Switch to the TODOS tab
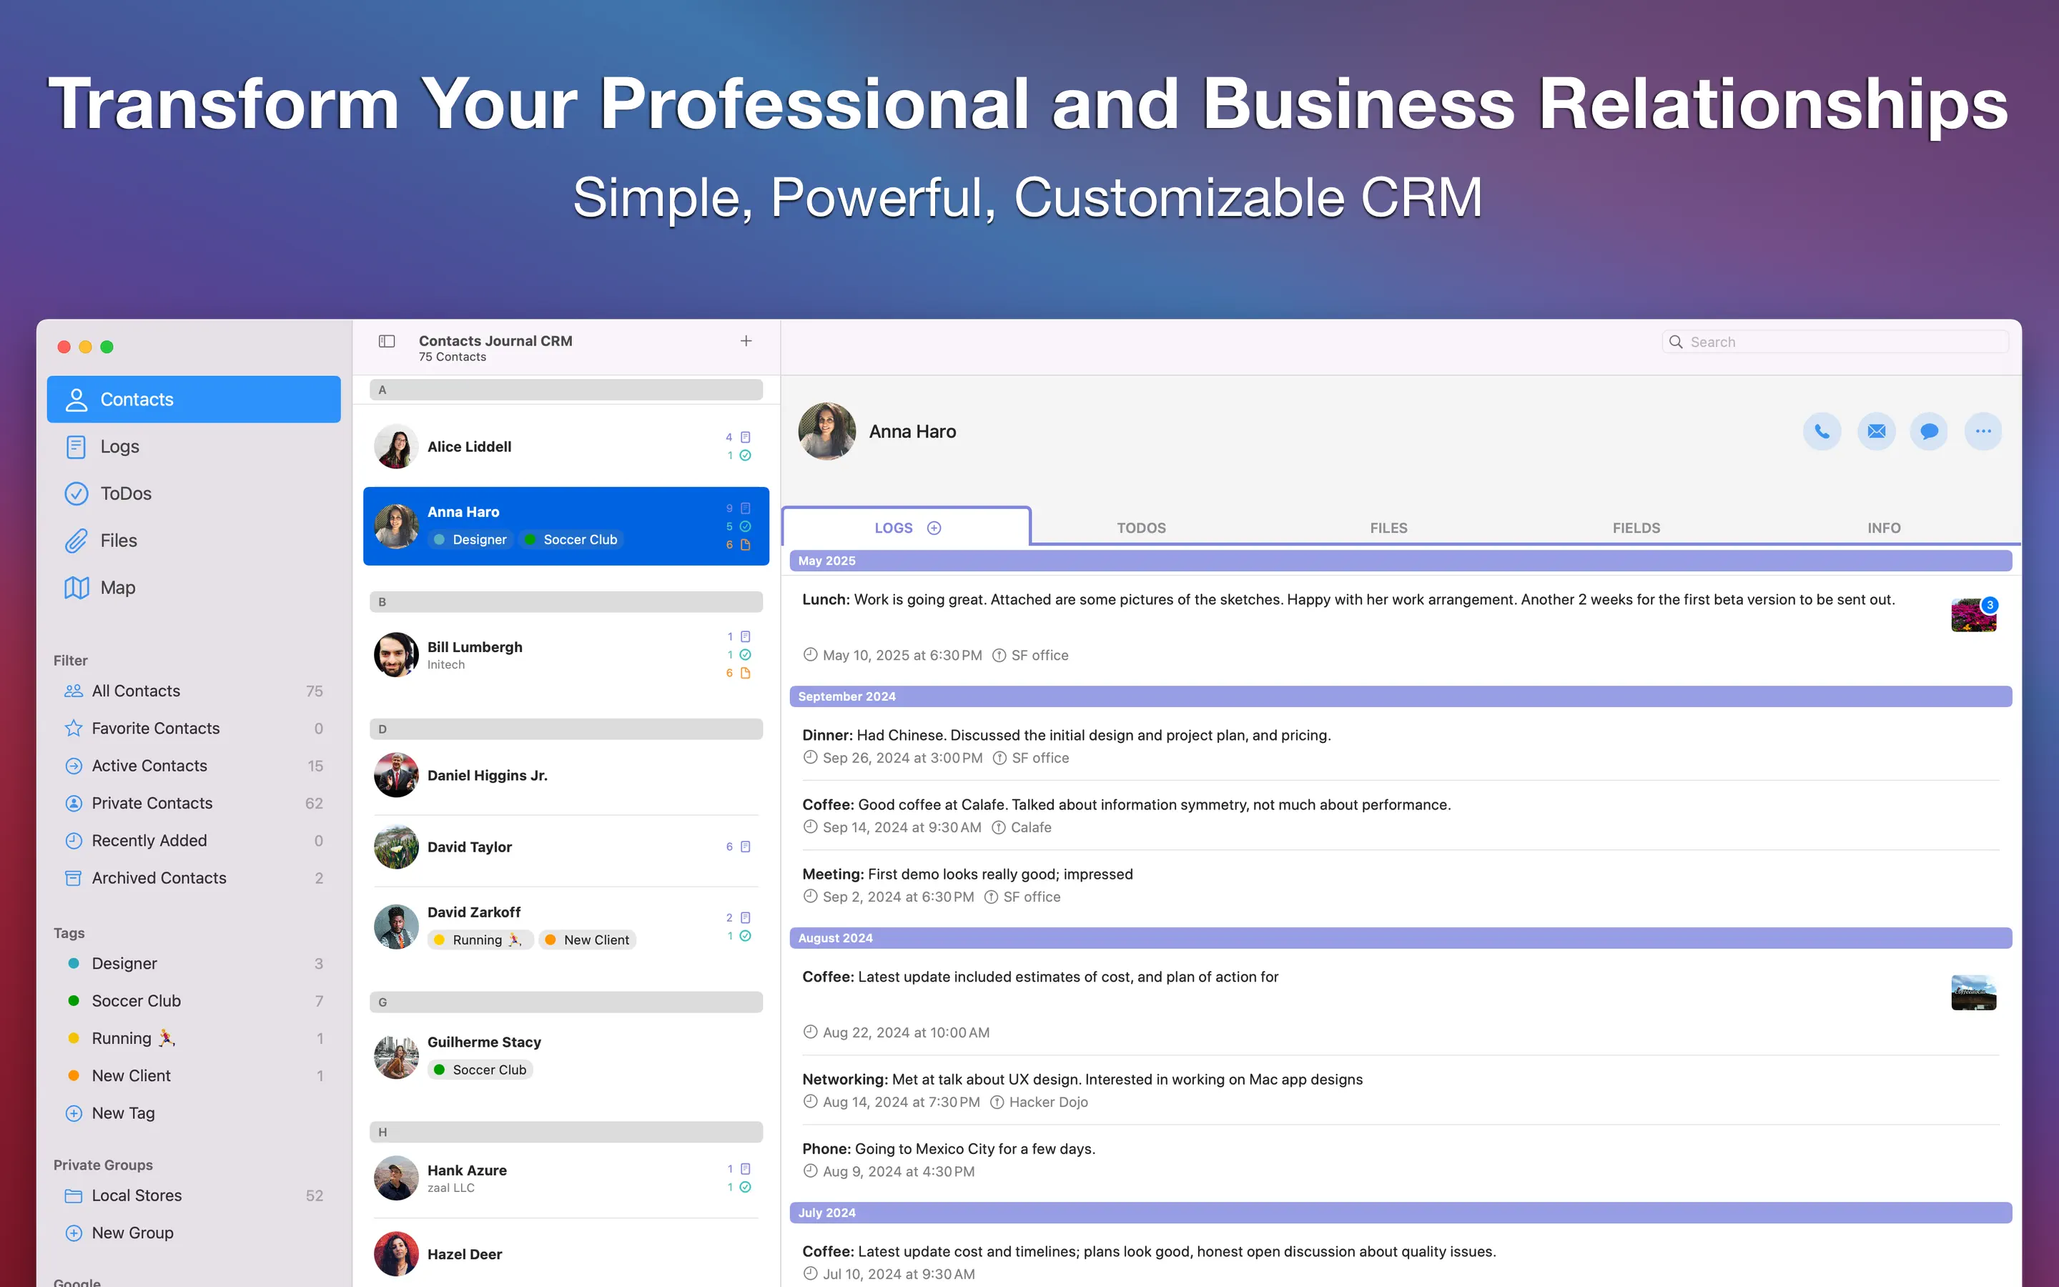Viewport: 2059px width, 1287px height. [1140, 528]
